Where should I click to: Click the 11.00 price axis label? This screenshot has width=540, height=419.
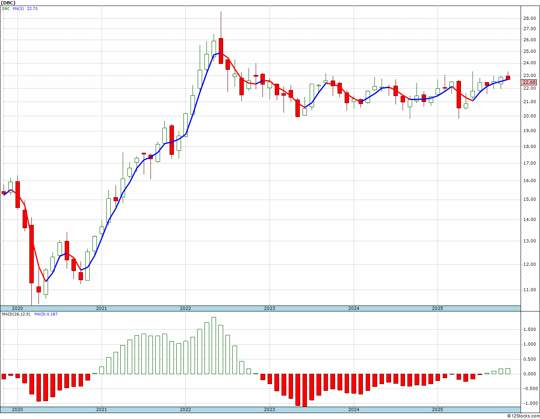pos(530,290)
